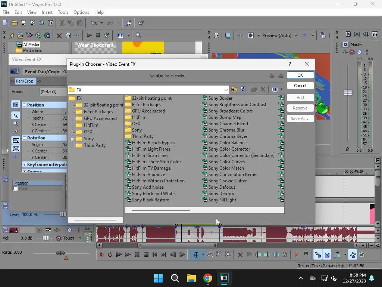Click Go to Start transport icon
Image resolution: width=382 pixels, height=287 pixels.
(x=155, y=254)
